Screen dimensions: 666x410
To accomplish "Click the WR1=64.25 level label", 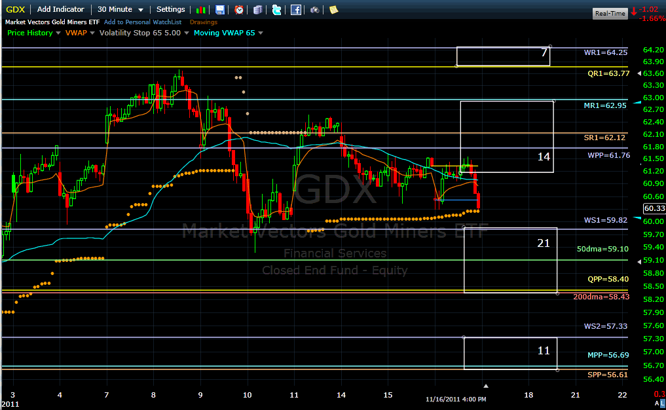I will coord(606,52).
